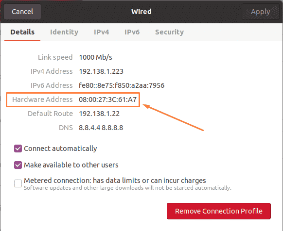Viewport: 283px width, 231px height.
Task: Select the Details tab
Action: click(22, 32)
